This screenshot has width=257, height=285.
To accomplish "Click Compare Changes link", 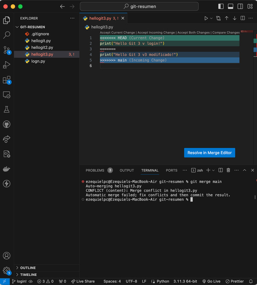I will [226, 32].
